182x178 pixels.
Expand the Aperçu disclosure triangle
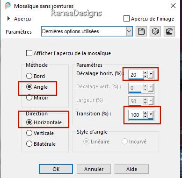(x=9, y=19)
